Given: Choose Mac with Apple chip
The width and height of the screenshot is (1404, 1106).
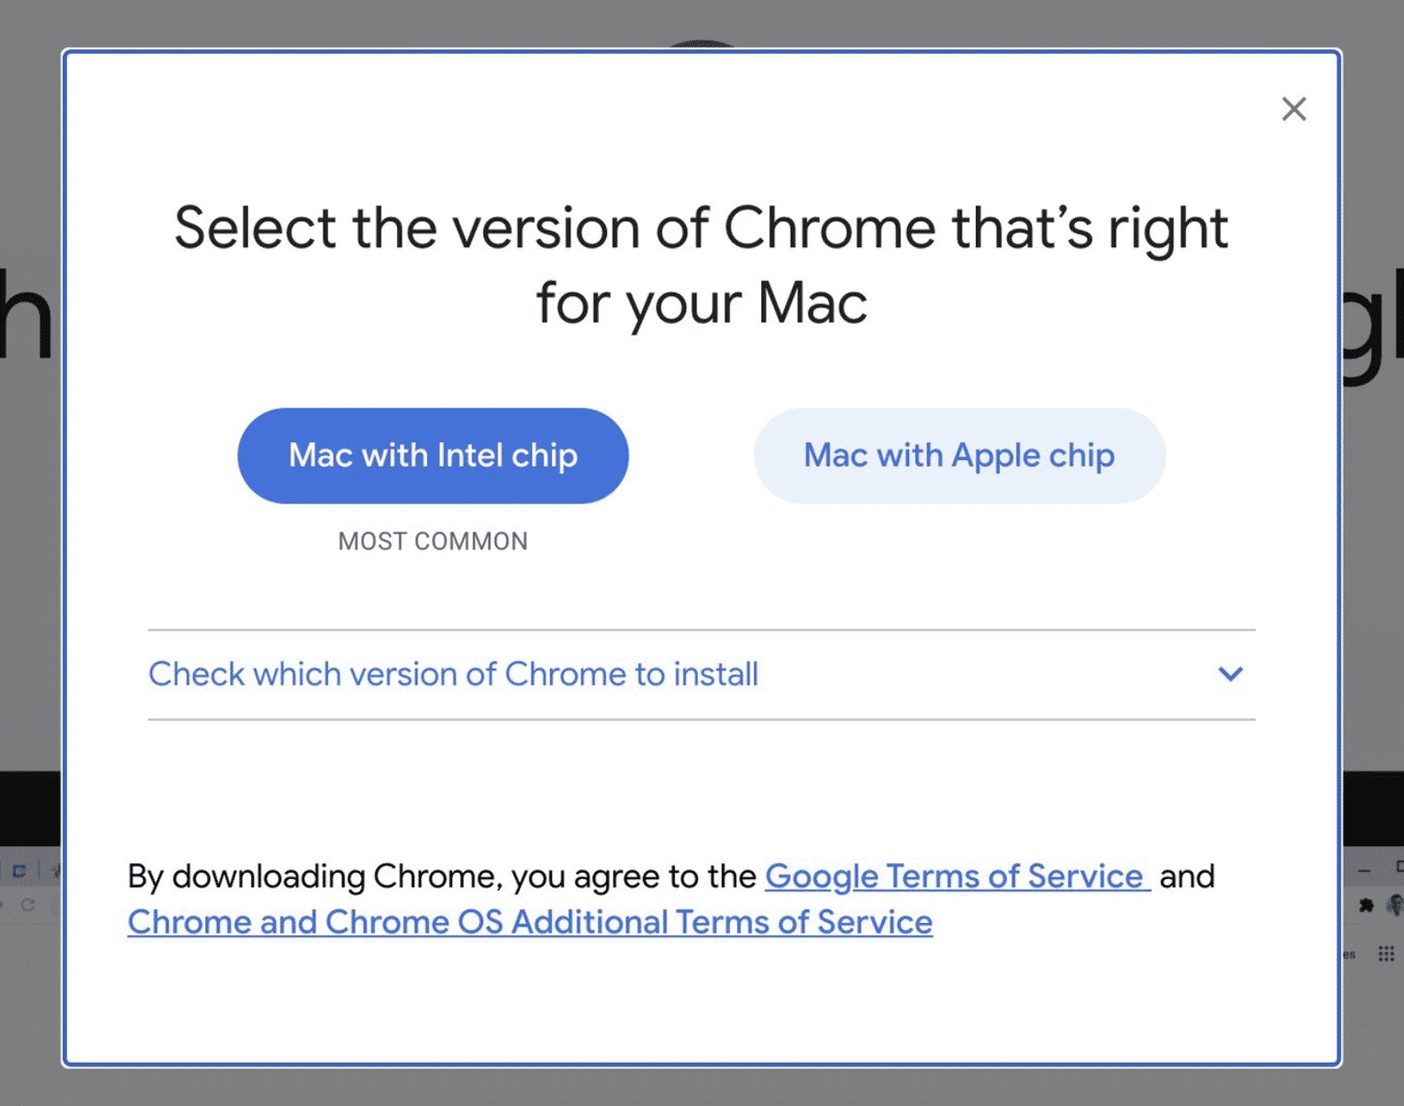Looking at the screenshot, I should pos(959,456).
